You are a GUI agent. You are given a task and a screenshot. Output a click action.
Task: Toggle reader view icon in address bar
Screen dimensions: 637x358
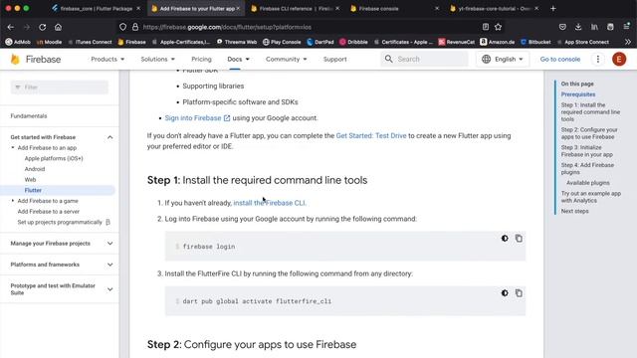[x=486, y=27]
